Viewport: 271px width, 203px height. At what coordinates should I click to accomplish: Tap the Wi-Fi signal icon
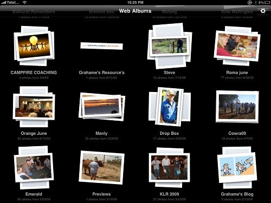click(x=25, y=2)
